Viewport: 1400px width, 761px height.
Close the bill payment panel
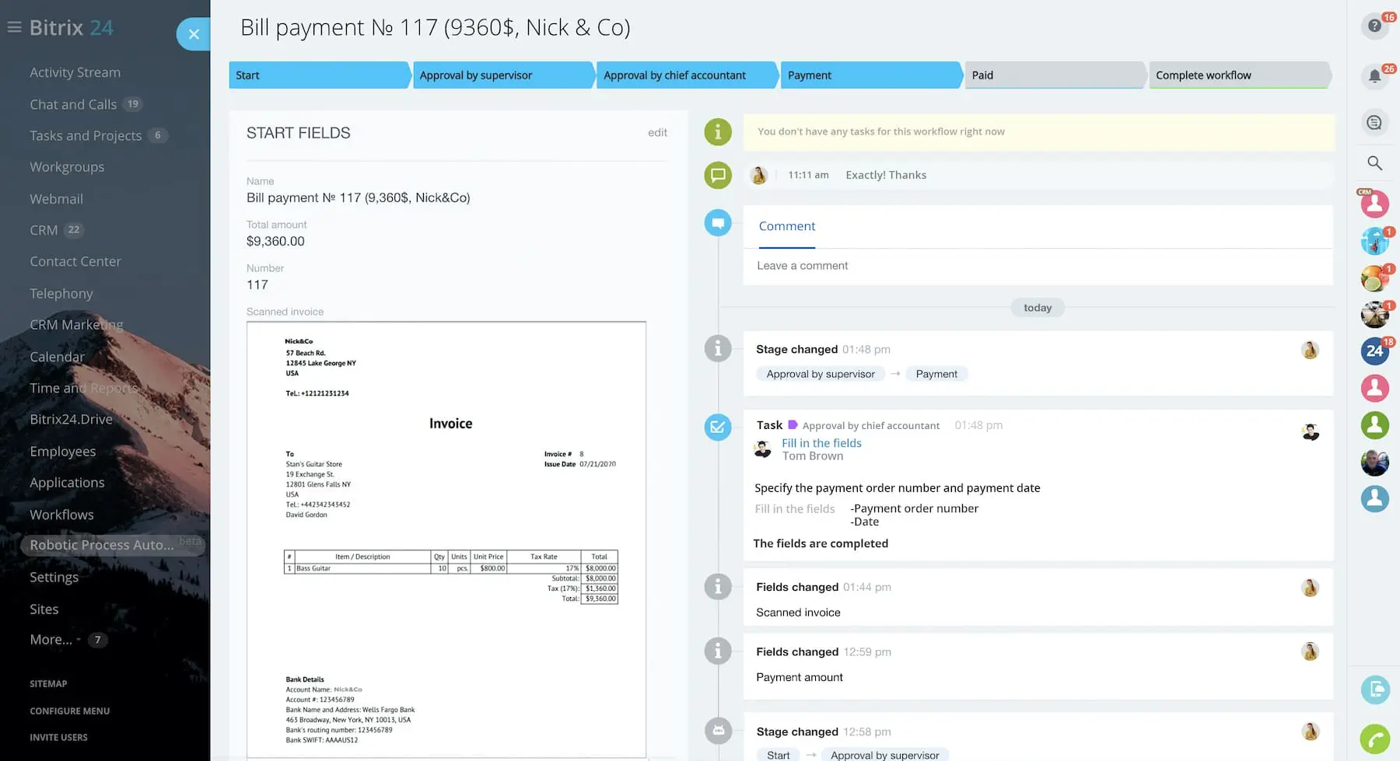click(x=194, y=34)
